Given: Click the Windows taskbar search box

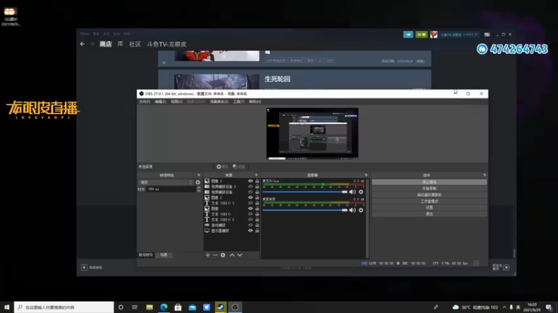Looking at the screenshot, I should pyautogui.click(x=64, y=307).
